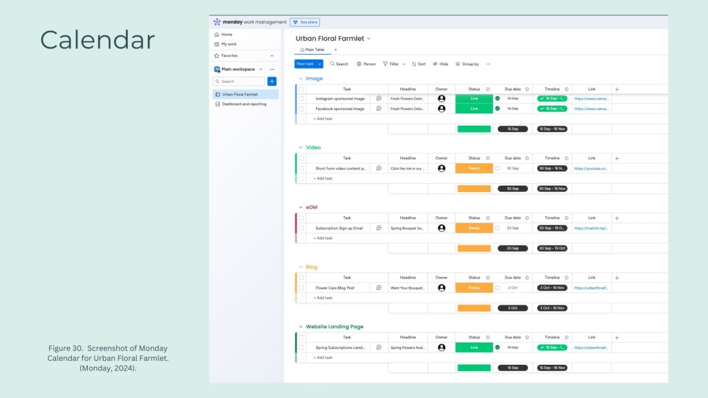
Task: Click blue plus button beside sidebar search
Action: point(272,82)
